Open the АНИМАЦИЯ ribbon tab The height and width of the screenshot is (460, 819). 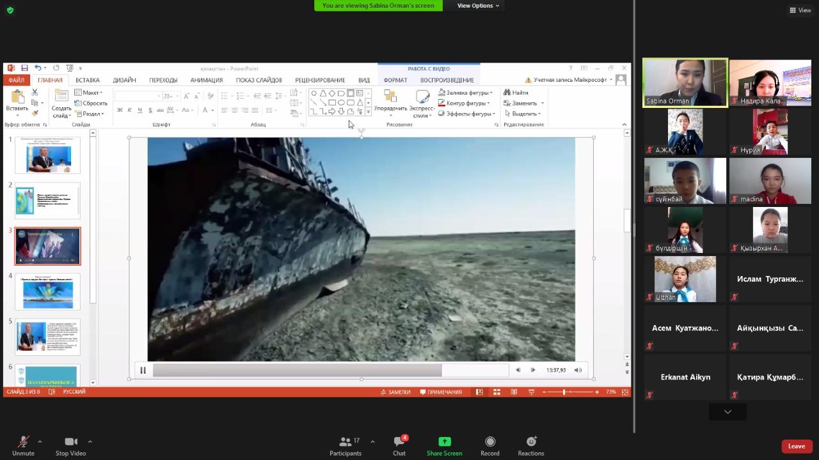tap(206, 80)
